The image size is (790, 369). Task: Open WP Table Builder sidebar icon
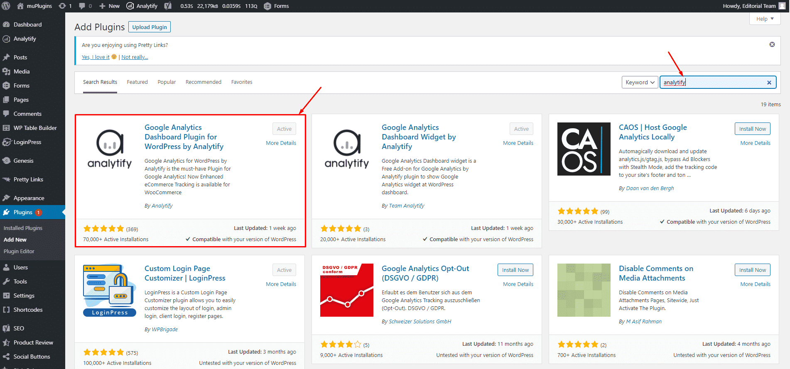click(6, 128)
